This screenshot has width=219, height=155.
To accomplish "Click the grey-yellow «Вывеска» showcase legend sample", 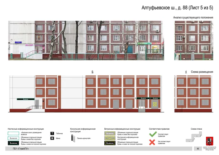I will [x=110, y=133].
